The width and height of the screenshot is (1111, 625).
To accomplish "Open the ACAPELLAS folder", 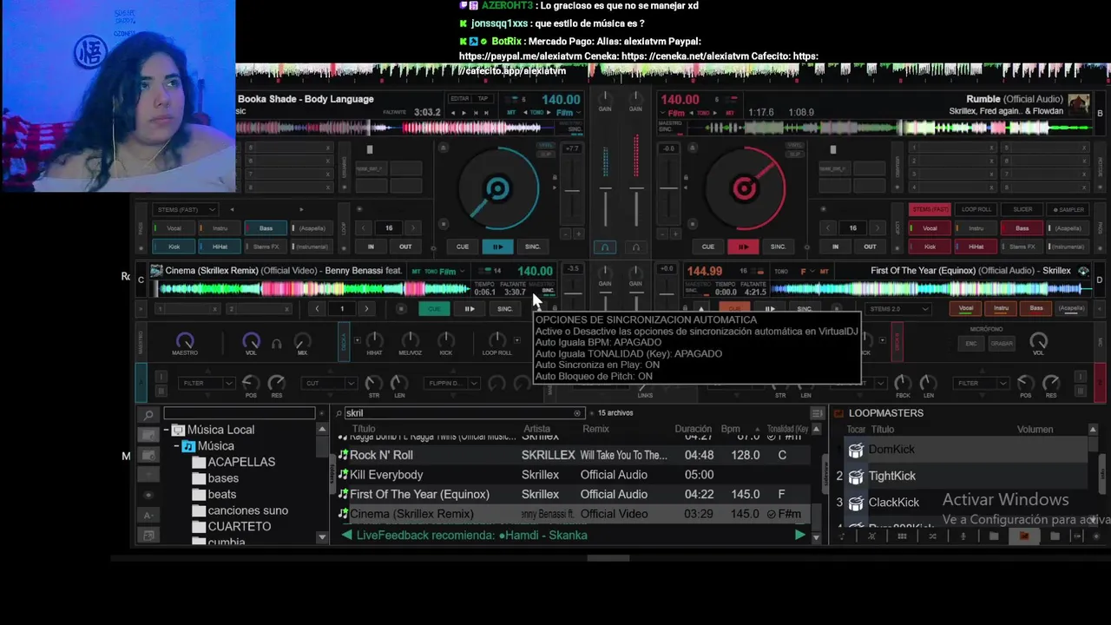I will (241, 462).
